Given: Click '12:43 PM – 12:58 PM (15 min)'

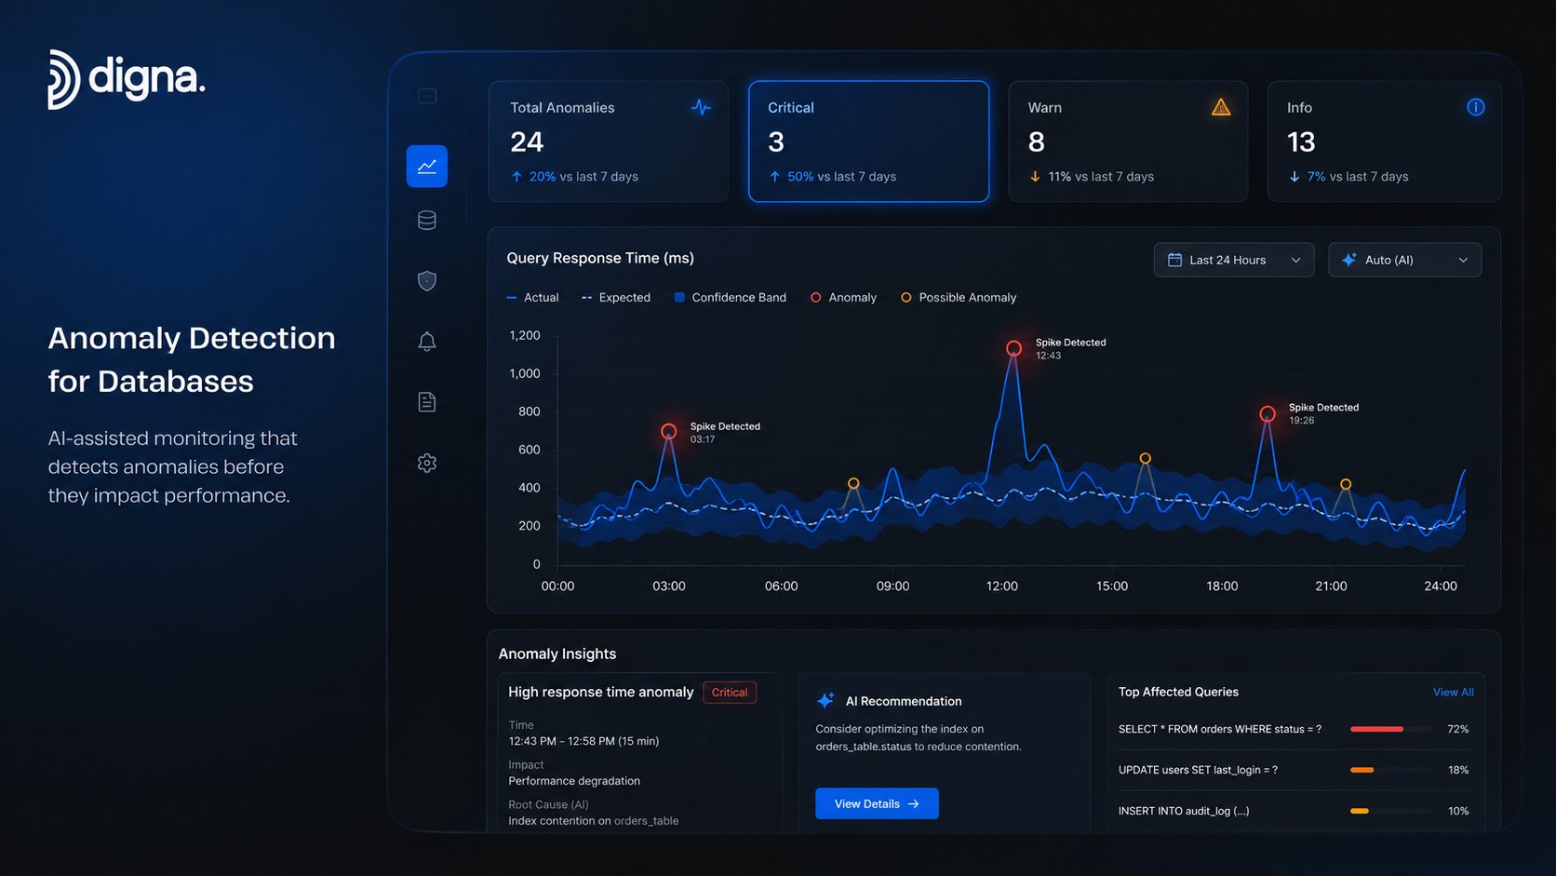Looking at the screenshot, I should (x=583, y=741).
